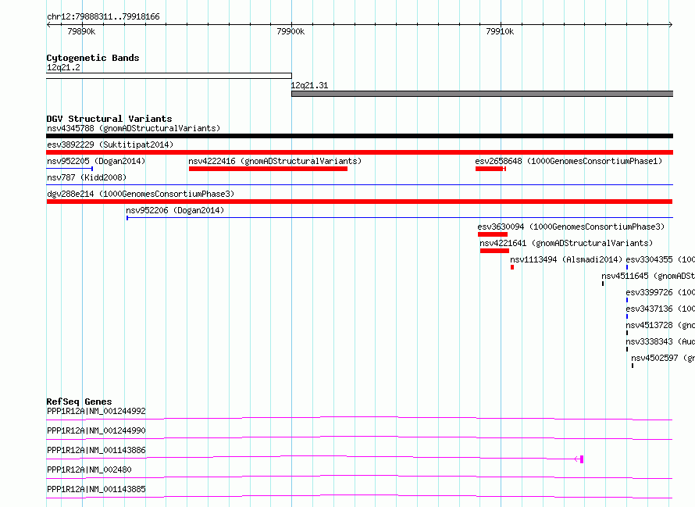
Task: Click the PPP1R12A|NM_001244990 transcript label
Action: tap(96, 430)
